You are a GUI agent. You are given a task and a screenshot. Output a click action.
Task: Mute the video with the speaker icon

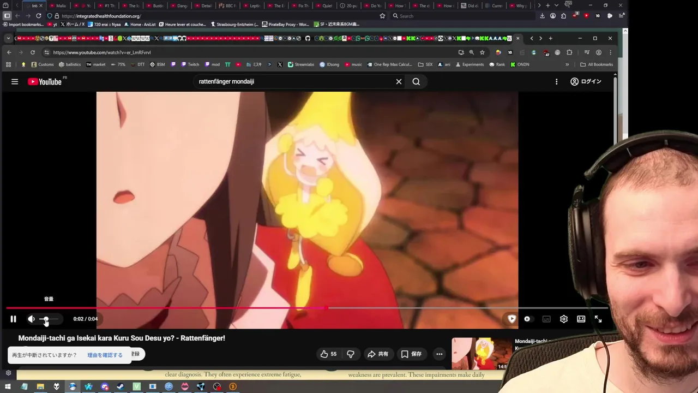click(x=31, y=319)
